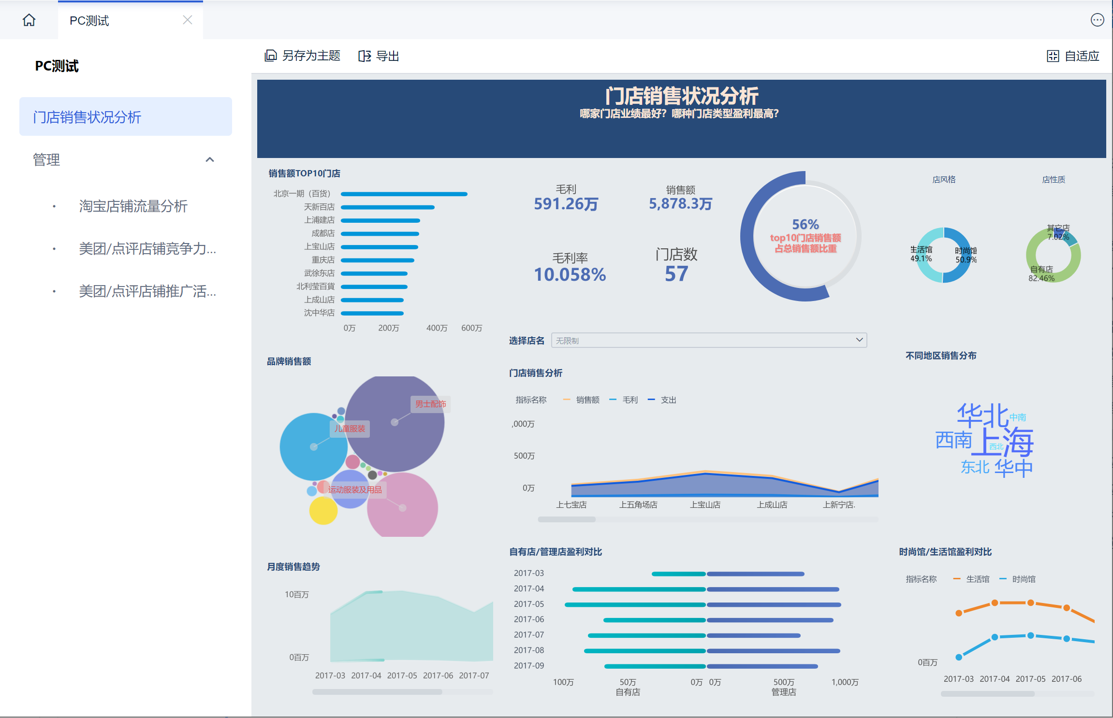Open 淘宝店铺流量分析 page
1113x718 pixels.
tap(133, 206)
